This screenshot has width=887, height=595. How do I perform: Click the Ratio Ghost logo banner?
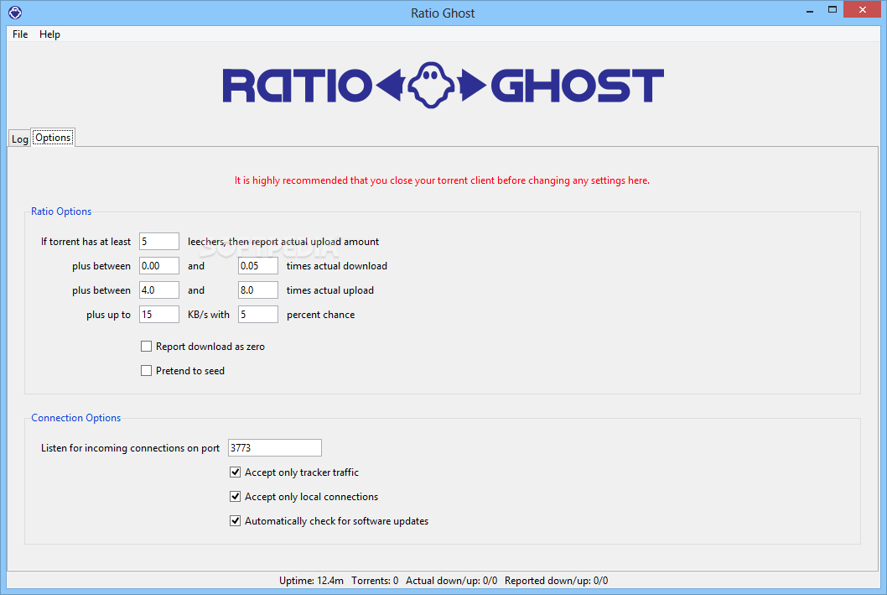pyautogui.click(x=443, y=86)
